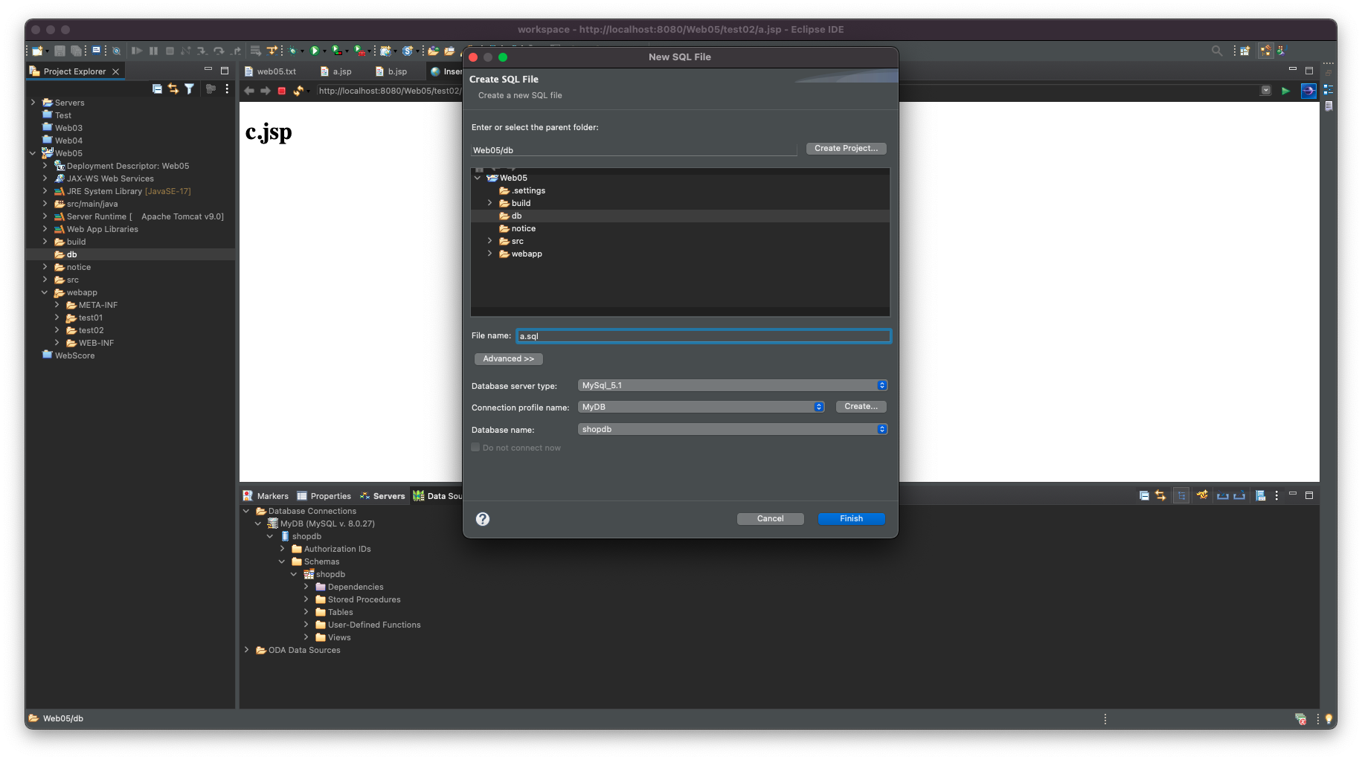Open the Properties tab

coord(324,496)
